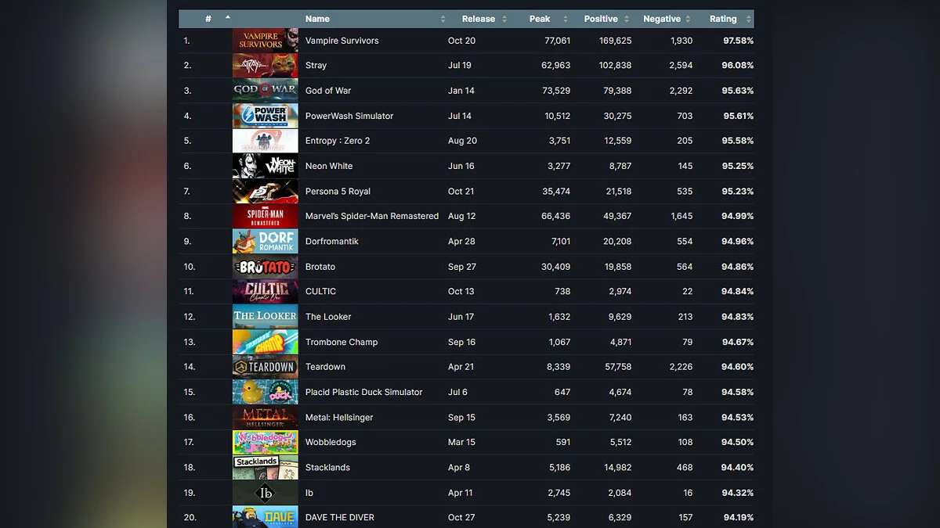Select Stray's 96.08% rating value
This screenshot has height=528, width=940.
coord(737,66)
